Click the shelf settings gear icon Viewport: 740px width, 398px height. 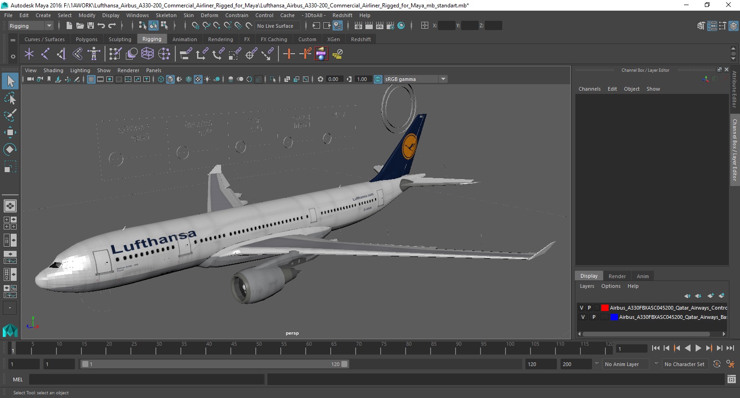13,56
